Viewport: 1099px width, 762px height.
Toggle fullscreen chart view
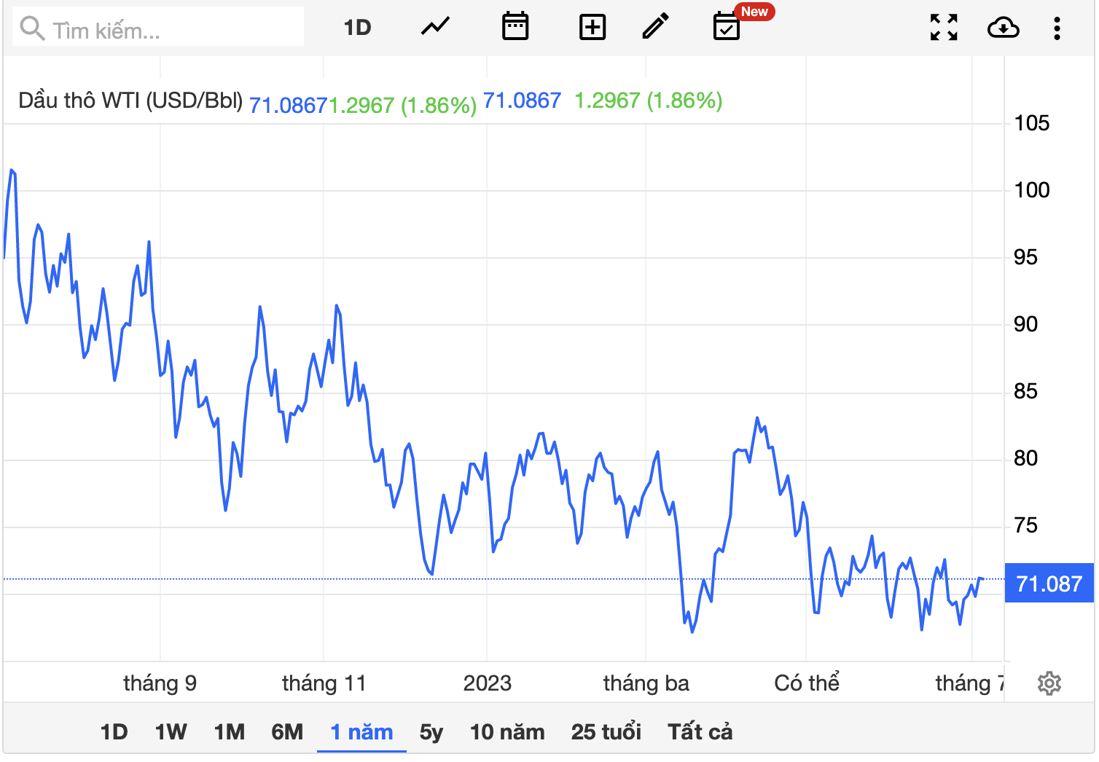point(944,28)
